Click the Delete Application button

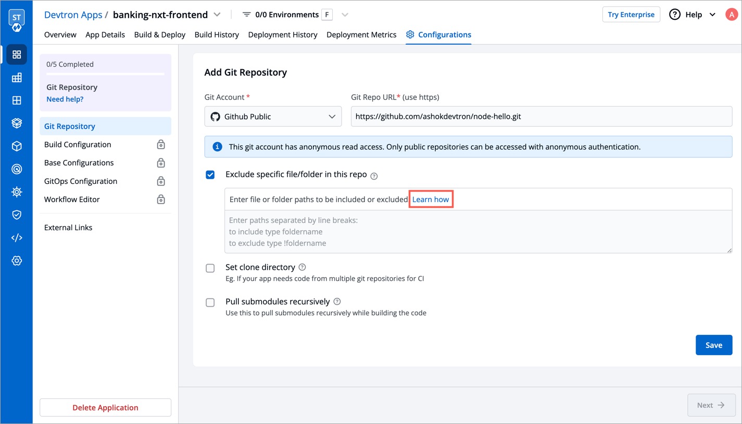point(105,407)
